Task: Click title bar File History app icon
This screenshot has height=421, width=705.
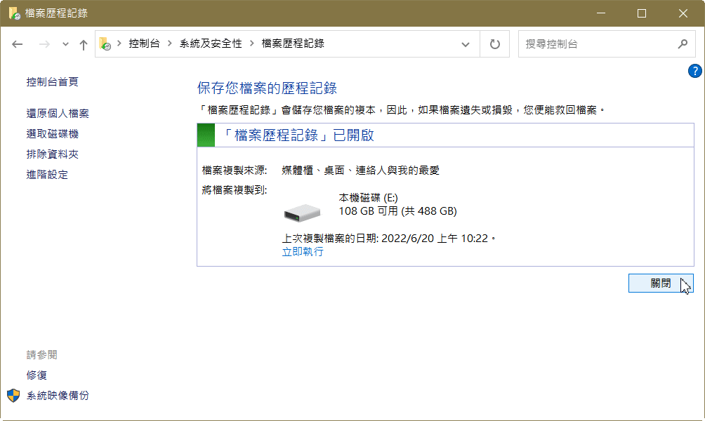Action: [x=14, y=13]
